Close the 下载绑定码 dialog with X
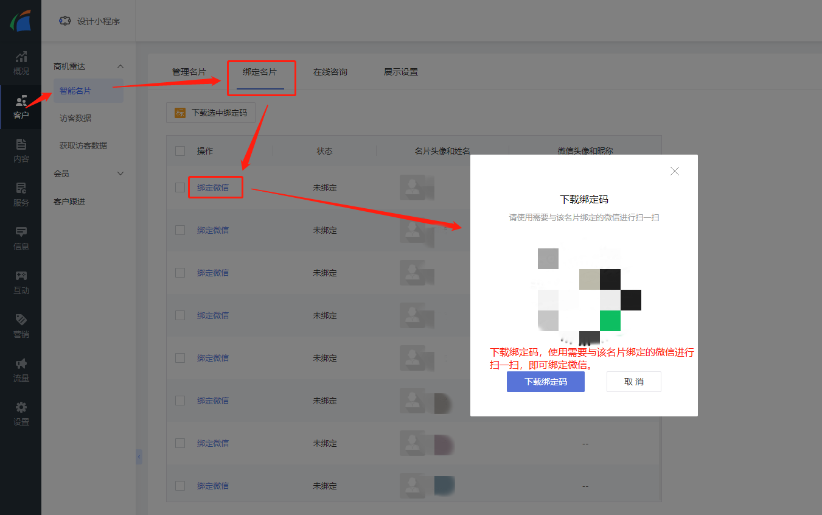Viewport: 822px width, 515px height. (x=674, y=171)
